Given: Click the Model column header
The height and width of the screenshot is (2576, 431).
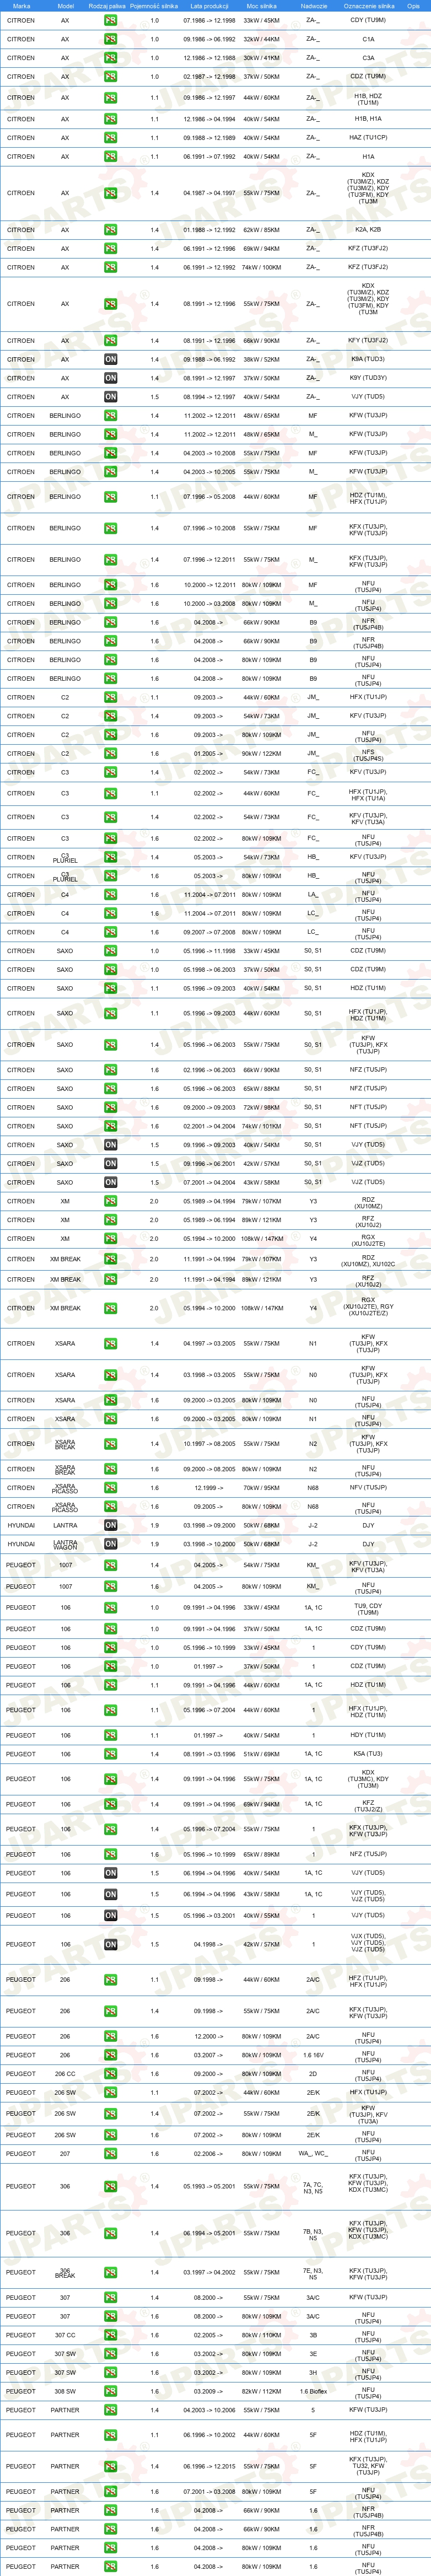Looking at the screenshot, I should (x=65, y=6).
